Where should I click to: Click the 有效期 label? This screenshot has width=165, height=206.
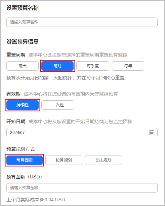pos(13,94)
